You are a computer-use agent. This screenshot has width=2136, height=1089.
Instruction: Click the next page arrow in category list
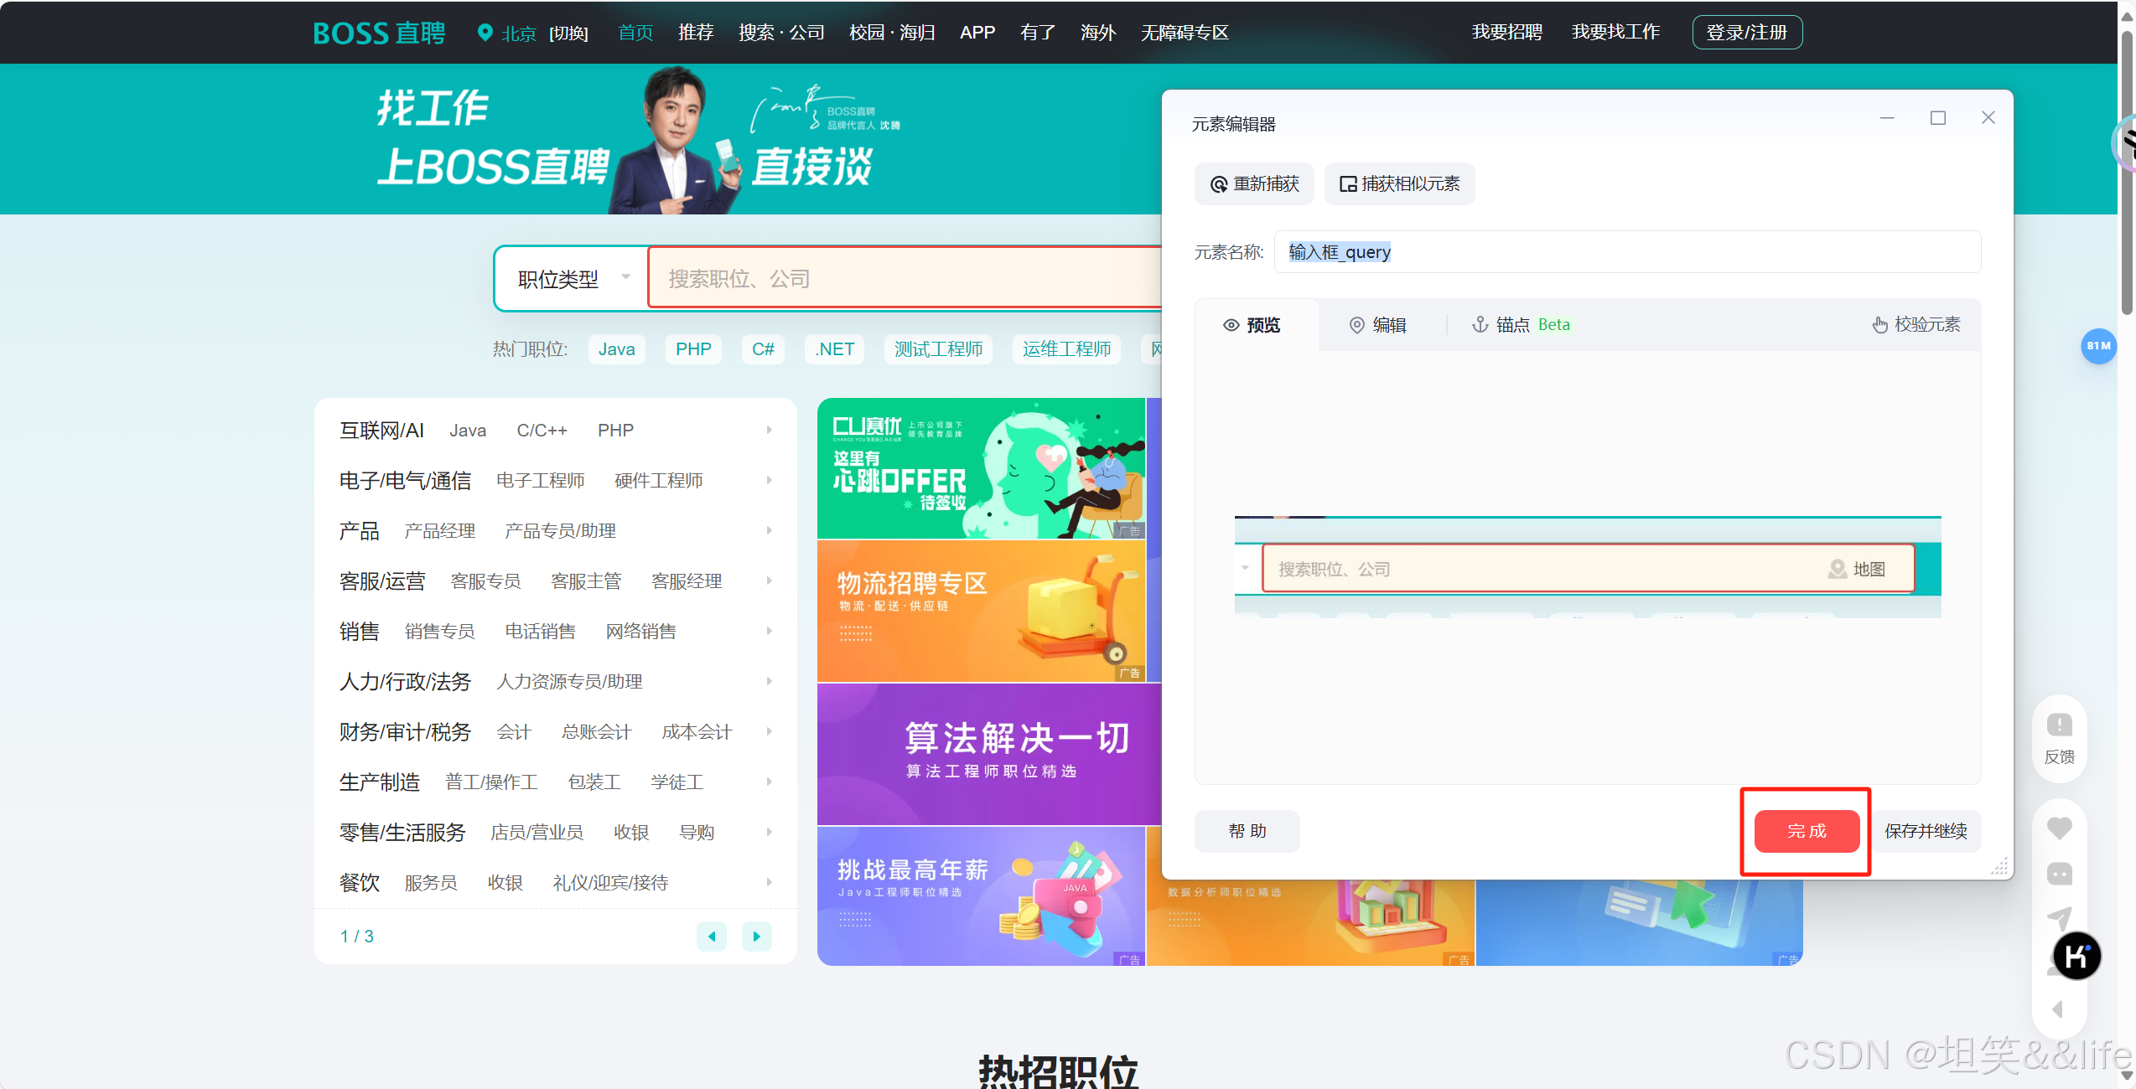click(x=756, y=937)
